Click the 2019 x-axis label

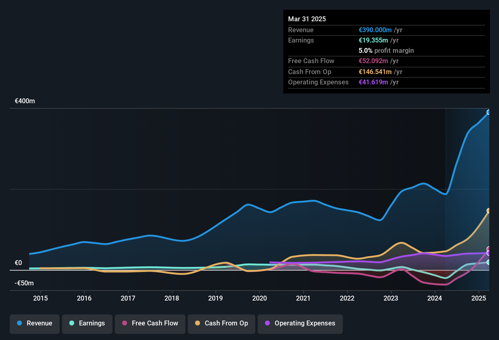(x=215, y=298)
